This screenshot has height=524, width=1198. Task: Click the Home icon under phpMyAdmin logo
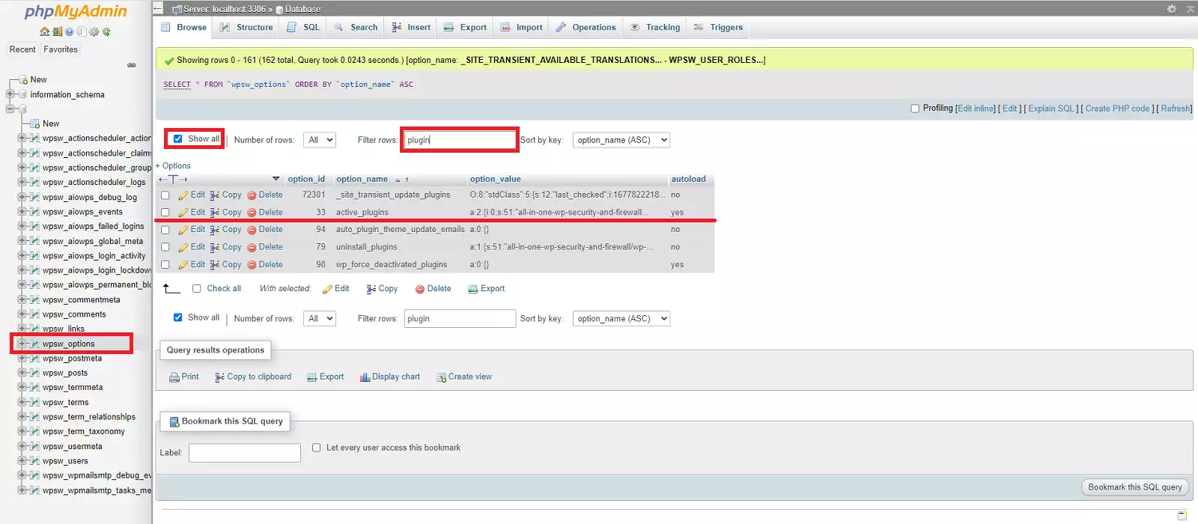click(x=44, y=32)
